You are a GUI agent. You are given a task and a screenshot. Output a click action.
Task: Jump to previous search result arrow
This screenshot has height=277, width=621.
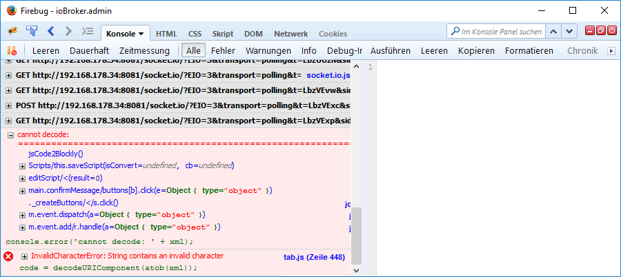[x=553, y=31]
